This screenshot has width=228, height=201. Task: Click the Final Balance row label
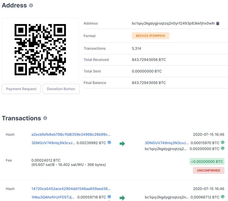coord(95,83)
